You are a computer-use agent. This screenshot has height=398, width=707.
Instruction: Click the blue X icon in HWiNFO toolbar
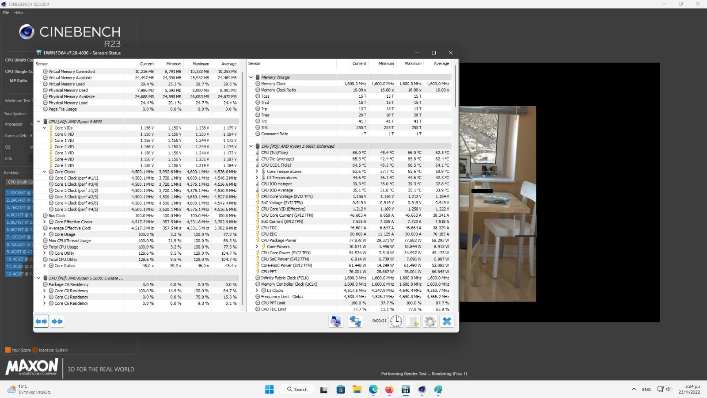tap(447, 321)
